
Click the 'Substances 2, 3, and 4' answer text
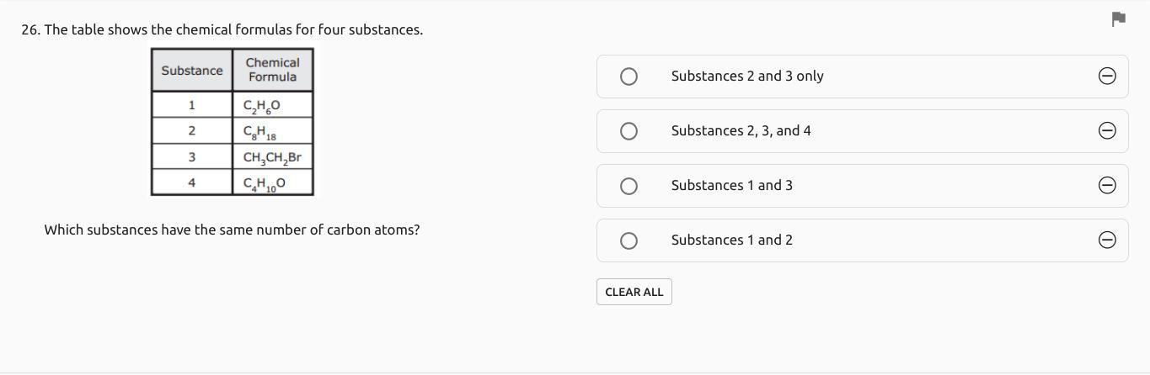(x=741, y=130)
